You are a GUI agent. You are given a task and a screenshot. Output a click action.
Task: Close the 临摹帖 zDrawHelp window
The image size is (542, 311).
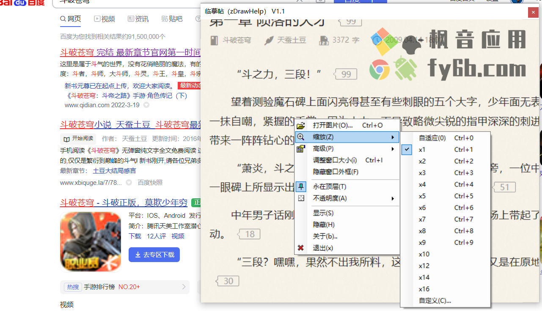point(533,13)
